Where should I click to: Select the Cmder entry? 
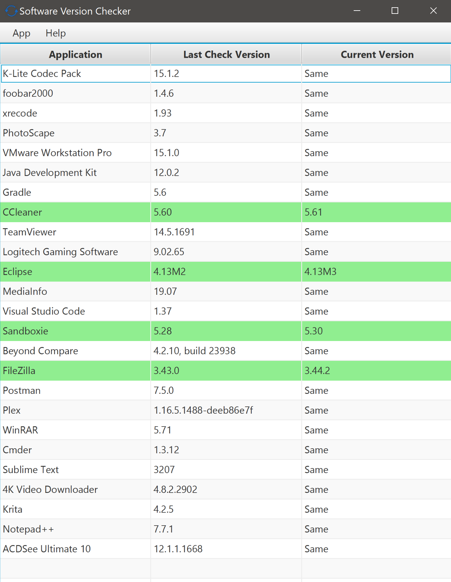click(226, 450)
